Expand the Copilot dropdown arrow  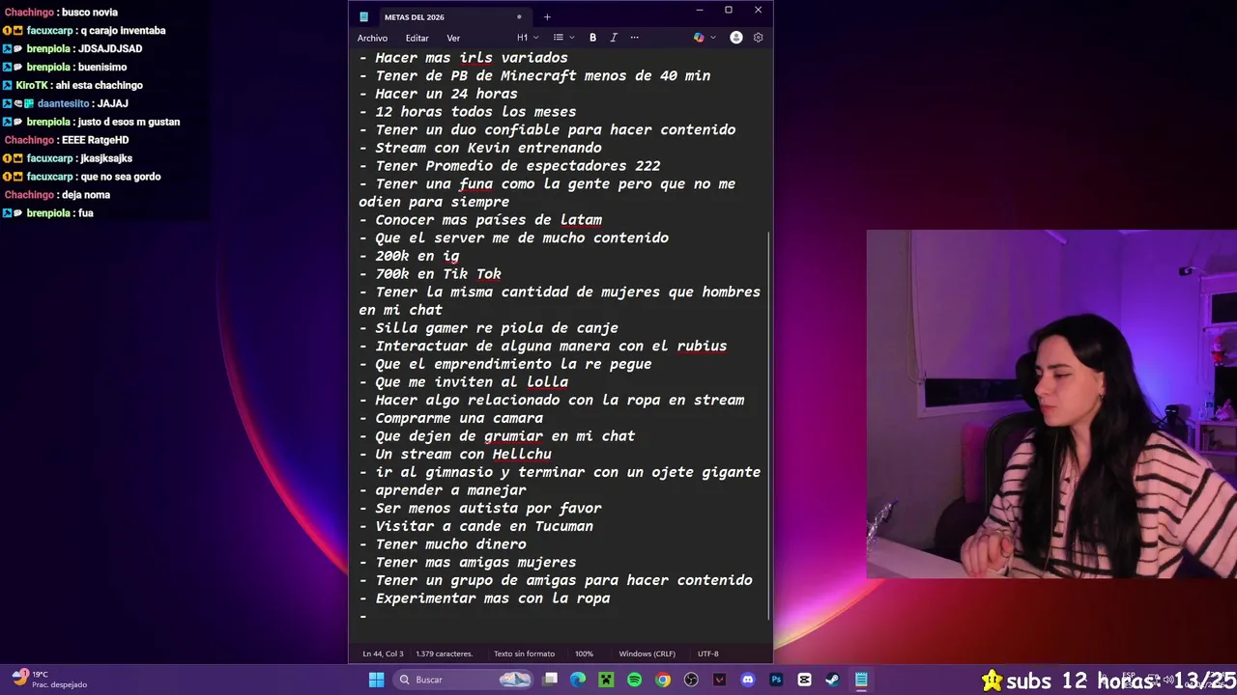713,38
